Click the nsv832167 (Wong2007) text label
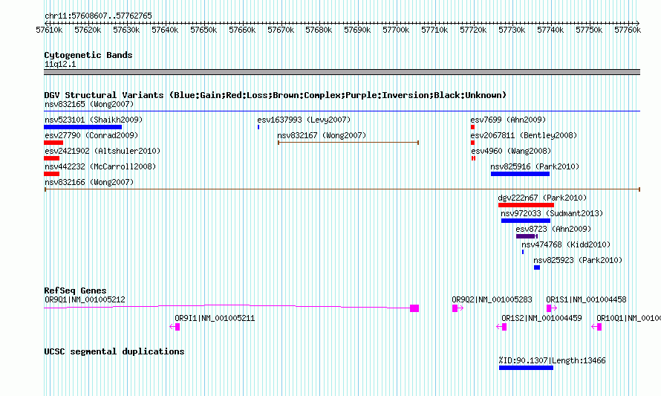This screenshot has width=661, height=396. (322, 135)
